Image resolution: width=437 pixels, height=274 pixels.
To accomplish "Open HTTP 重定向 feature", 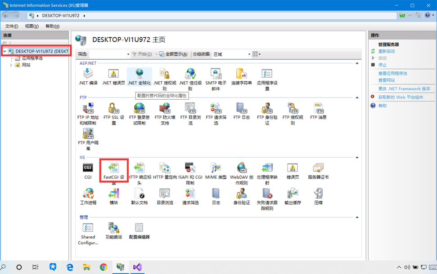I will pyautogui.click(x=165, y=171).
